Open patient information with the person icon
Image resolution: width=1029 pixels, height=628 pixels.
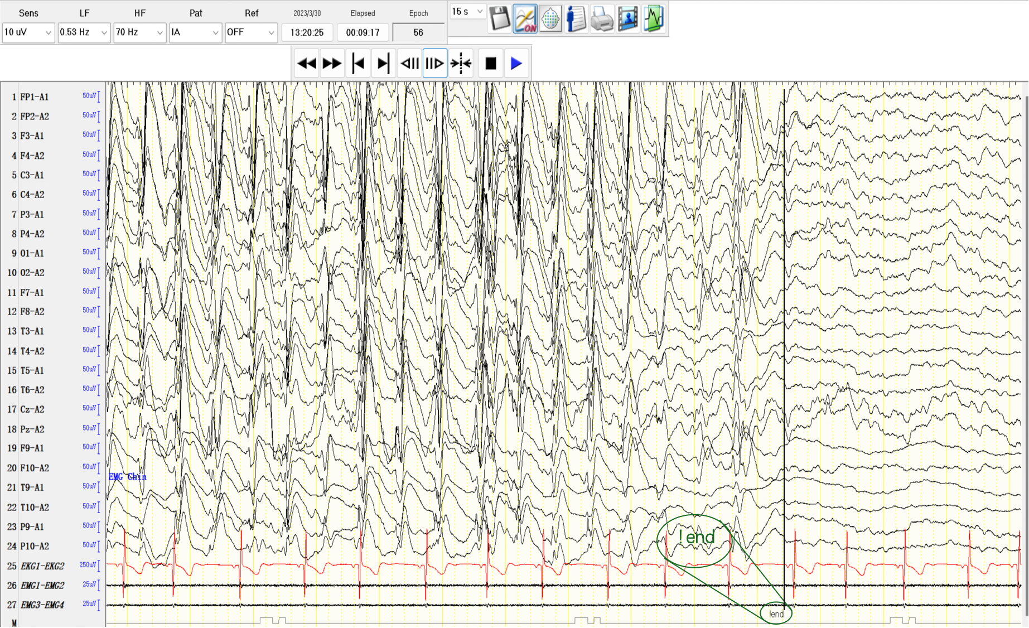pos(576,18)
